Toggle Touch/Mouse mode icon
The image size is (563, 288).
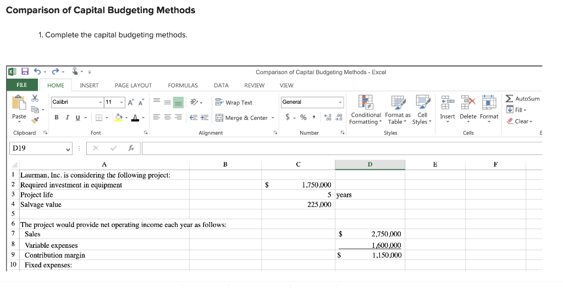click(75, 71)
